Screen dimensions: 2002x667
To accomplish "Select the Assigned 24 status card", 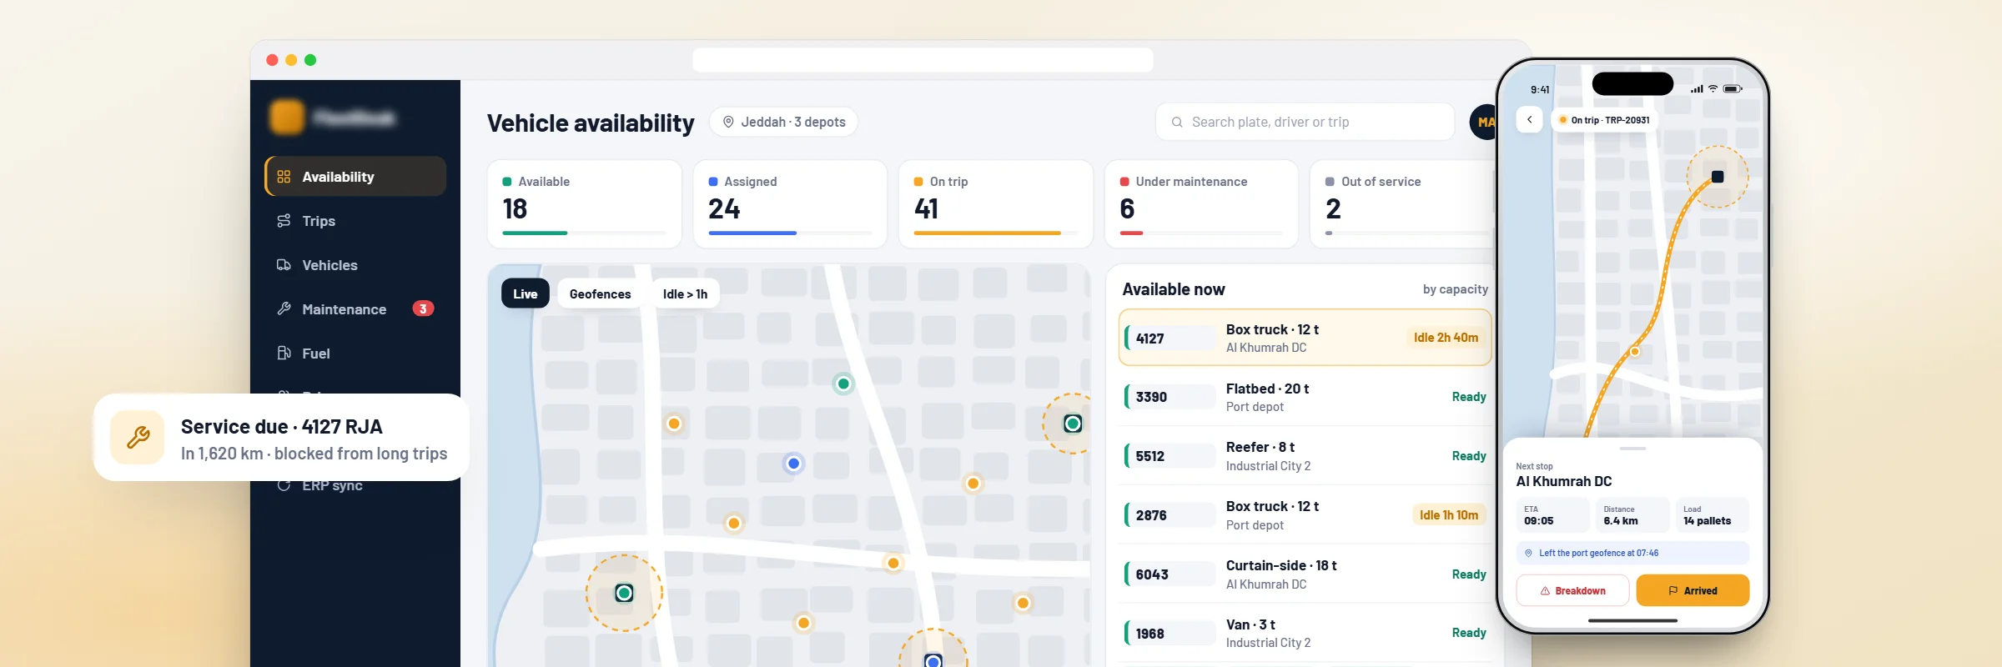I will 790,204.
